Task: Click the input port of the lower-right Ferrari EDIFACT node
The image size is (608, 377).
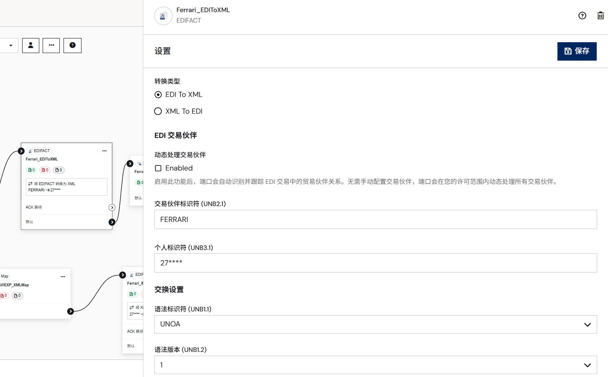Action: [122, 275]
